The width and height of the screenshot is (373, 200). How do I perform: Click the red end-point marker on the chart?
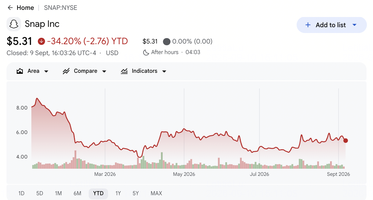click(x=346, y=141)
